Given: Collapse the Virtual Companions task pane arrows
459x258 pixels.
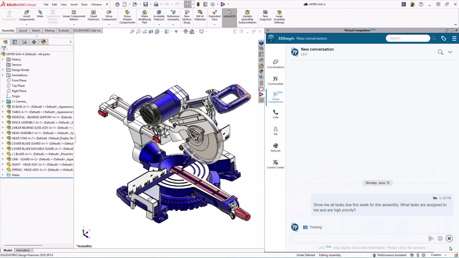Looking at the screenshot, I should [x=268, y=30].
